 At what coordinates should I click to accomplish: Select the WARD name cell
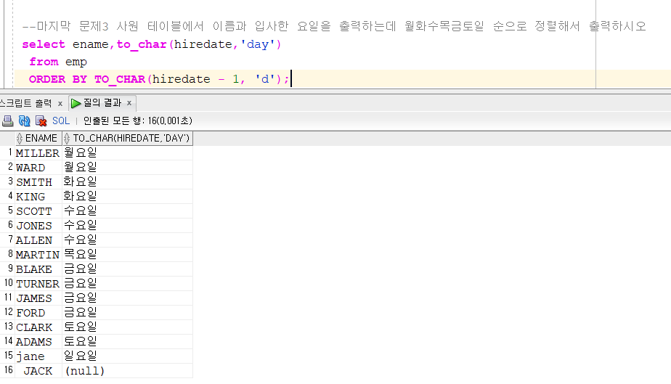coord(38,168)
